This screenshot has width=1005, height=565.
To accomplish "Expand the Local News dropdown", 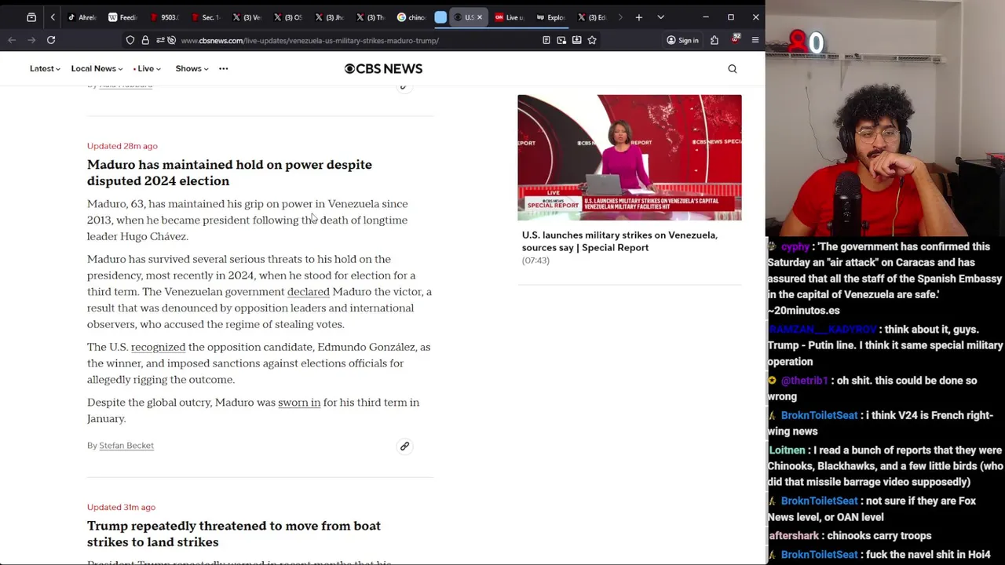I will pos(97,68).
